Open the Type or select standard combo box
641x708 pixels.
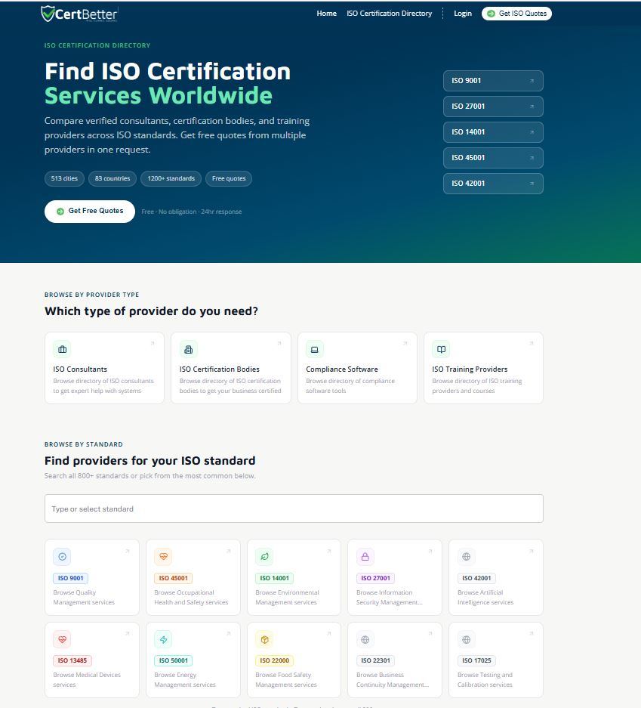point(294,509)
